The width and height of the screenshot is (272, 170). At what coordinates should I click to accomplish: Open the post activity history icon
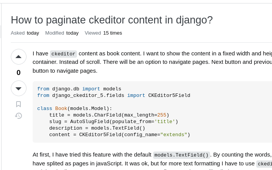pyautogui.click(x=18, y=116)
